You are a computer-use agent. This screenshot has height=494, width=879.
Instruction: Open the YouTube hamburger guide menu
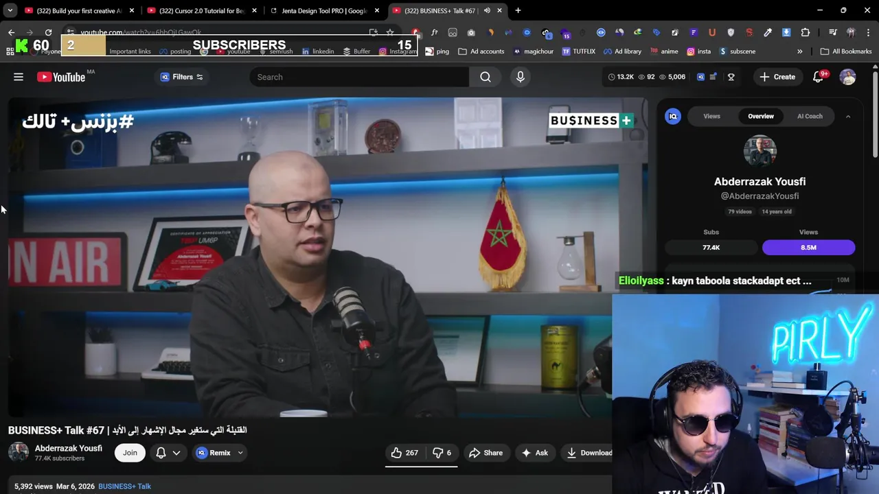click(x=19, y=77)
